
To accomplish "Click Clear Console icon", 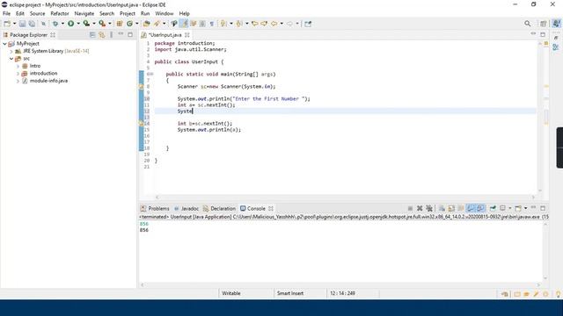I will (x=442, y=208).
